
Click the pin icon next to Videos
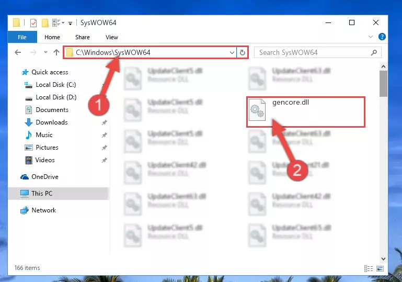pyautogui.click(x=104, y=161)
